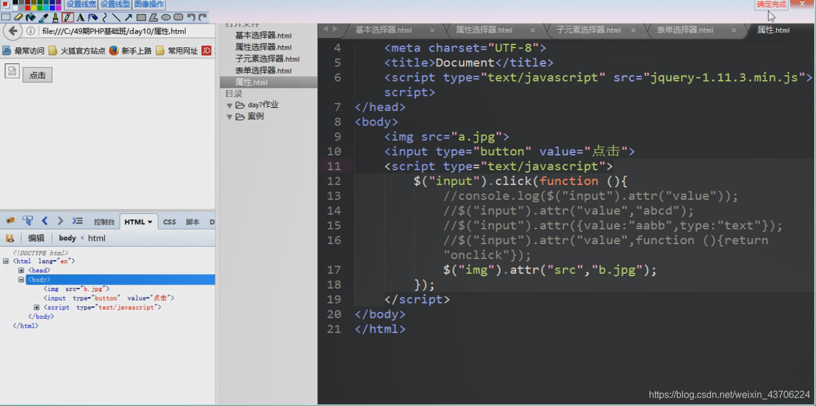The image size is (816, 406).
Task: Click the 点击 button on the web page
Action: 37,75
